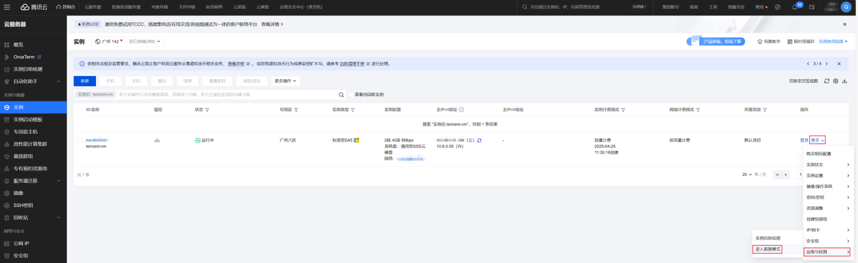Click the search magnifier in the instance filter box
The image size is (858, 263).
pos(341,95)
